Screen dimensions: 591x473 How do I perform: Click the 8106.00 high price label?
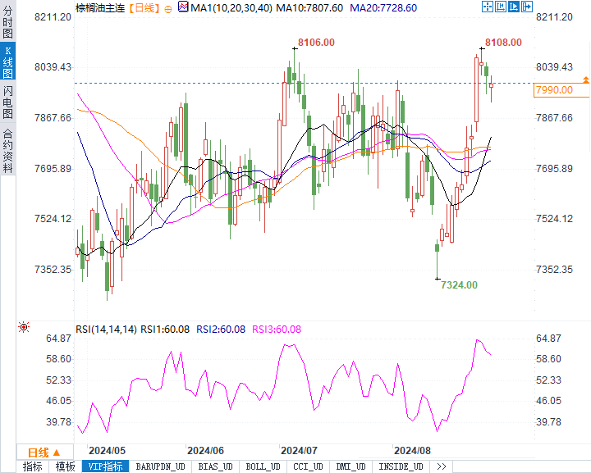click(x=316, y=42)
